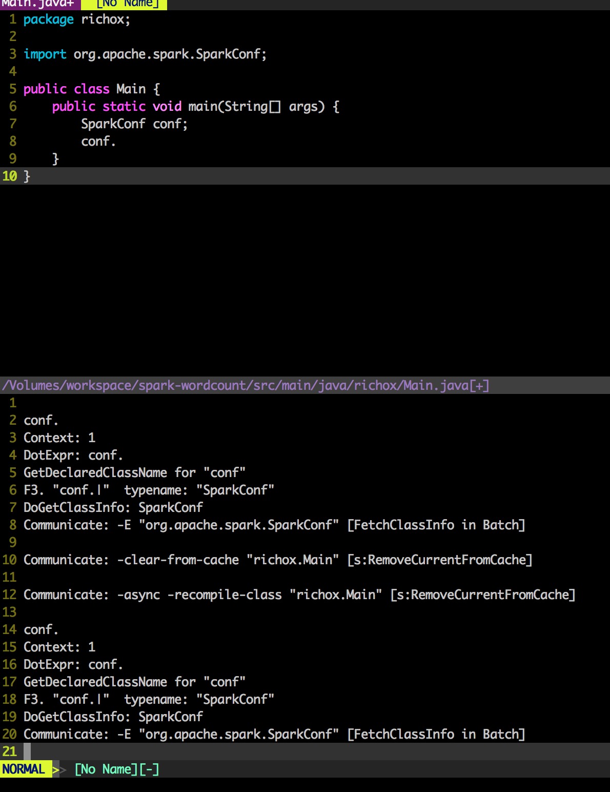Click the 'package richox;' line
This screenshot has width=610, height=792.
pyautogui.click(x=77, y=19)
